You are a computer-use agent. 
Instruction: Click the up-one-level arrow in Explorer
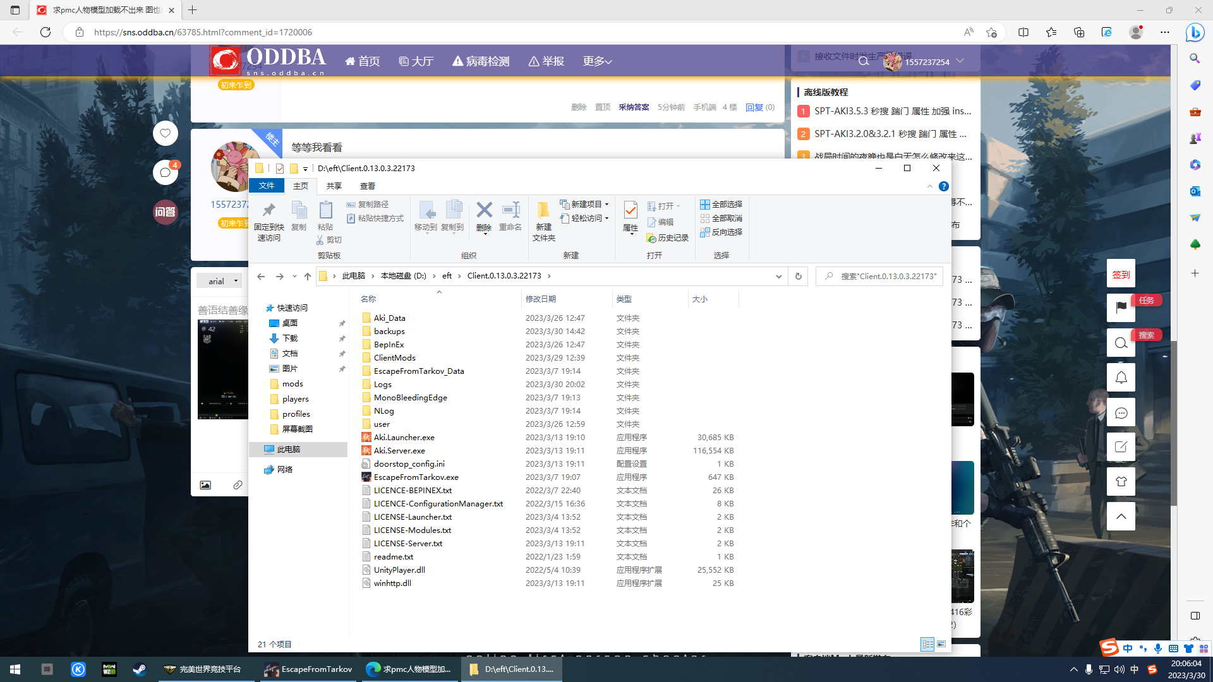tap(308, 276)
